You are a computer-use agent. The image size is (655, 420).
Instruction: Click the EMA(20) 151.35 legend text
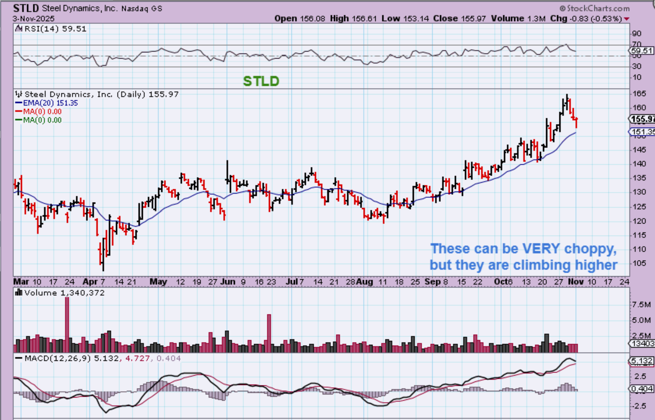coord(51,103)
